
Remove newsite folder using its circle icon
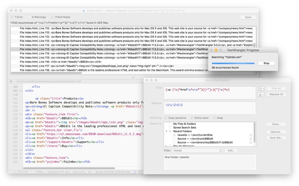pos(251,135)
